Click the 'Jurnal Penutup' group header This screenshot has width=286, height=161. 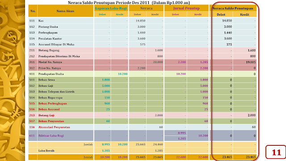(186, 8)
